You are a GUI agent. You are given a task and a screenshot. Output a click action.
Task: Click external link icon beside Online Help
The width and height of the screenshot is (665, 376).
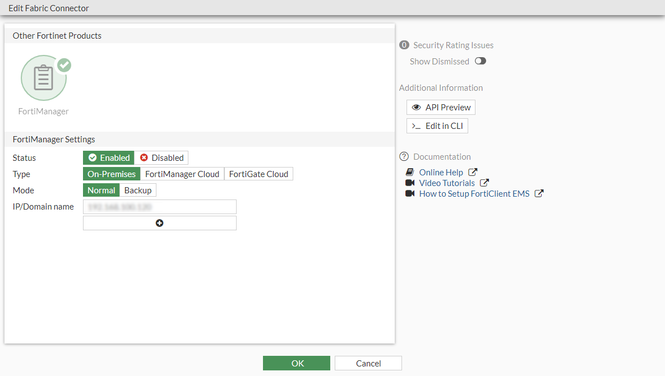tap(473, 173)
